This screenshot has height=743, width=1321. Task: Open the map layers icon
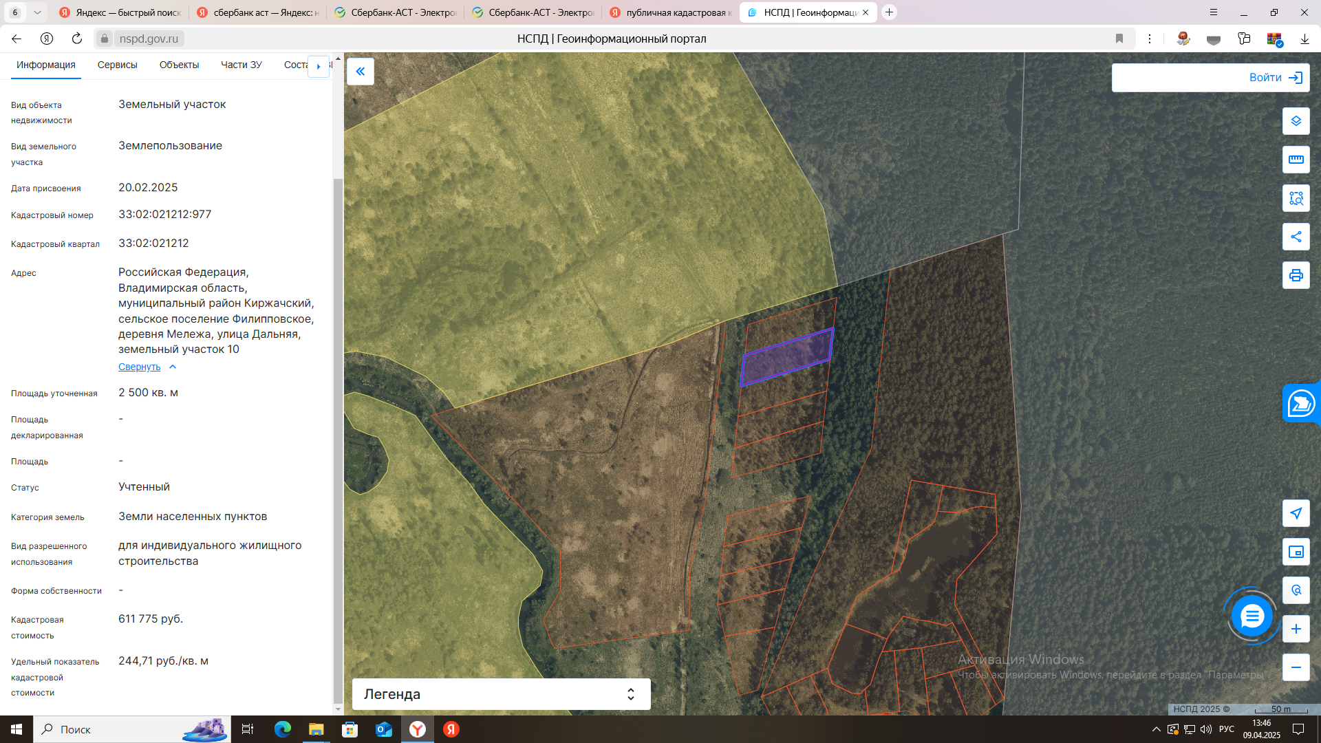(x=1296, y=121)
